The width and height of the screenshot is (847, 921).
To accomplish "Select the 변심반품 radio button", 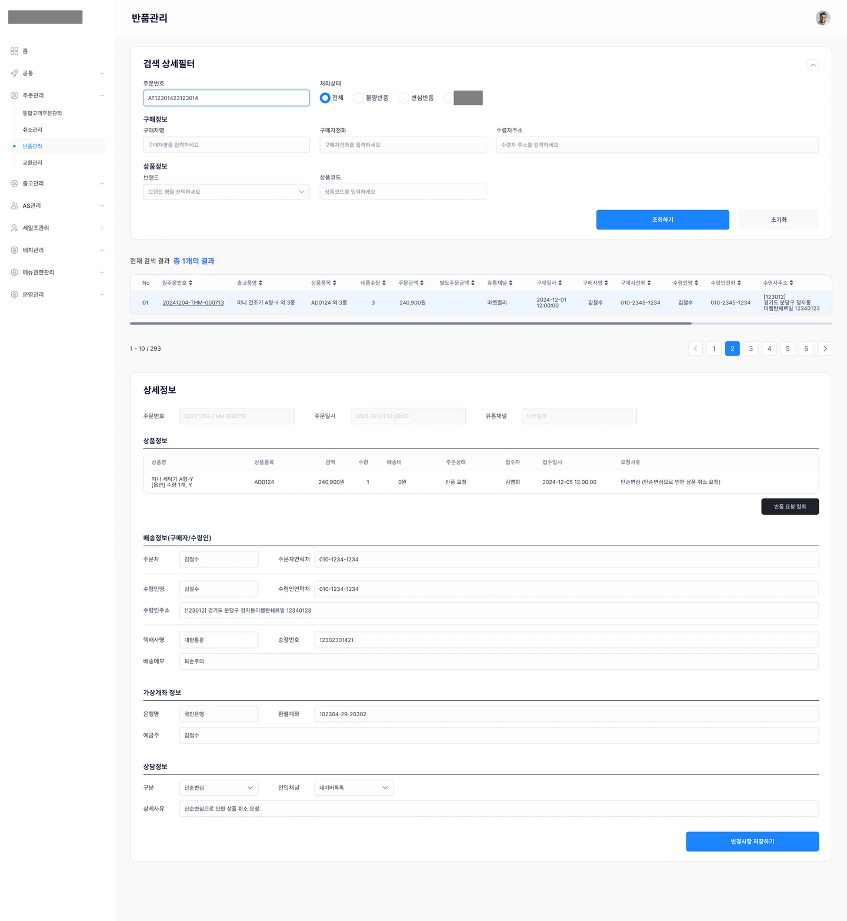I will [x=404, y=98].
